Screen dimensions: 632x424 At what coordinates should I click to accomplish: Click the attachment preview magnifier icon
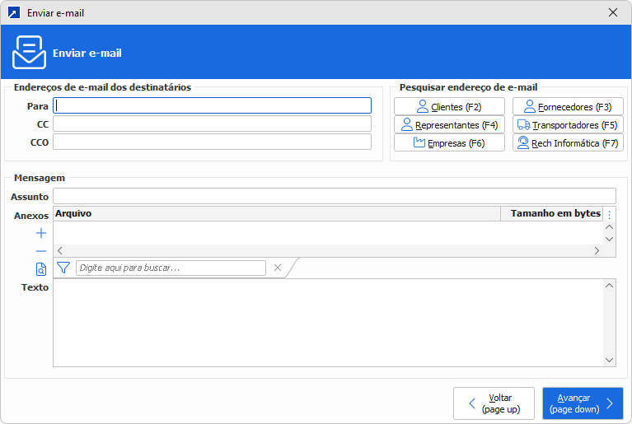coord(41,268)
